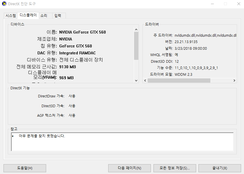
Task: Click driver date 3/23/2018 09:00:00
Action: 191,48
